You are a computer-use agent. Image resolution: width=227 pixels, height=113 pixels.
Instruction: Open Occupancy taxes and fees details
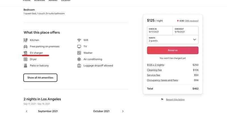tap(162, 80)
